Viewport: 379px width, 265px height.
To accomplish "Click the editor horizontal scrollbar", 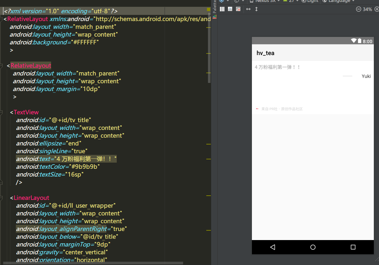I will coord(93,263).
